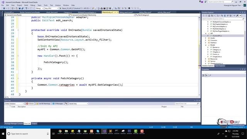Viewport: 247px width, 139px height.
Task: Click the Properties wrench icon in Solution Explorer
Action: [237, 15]
